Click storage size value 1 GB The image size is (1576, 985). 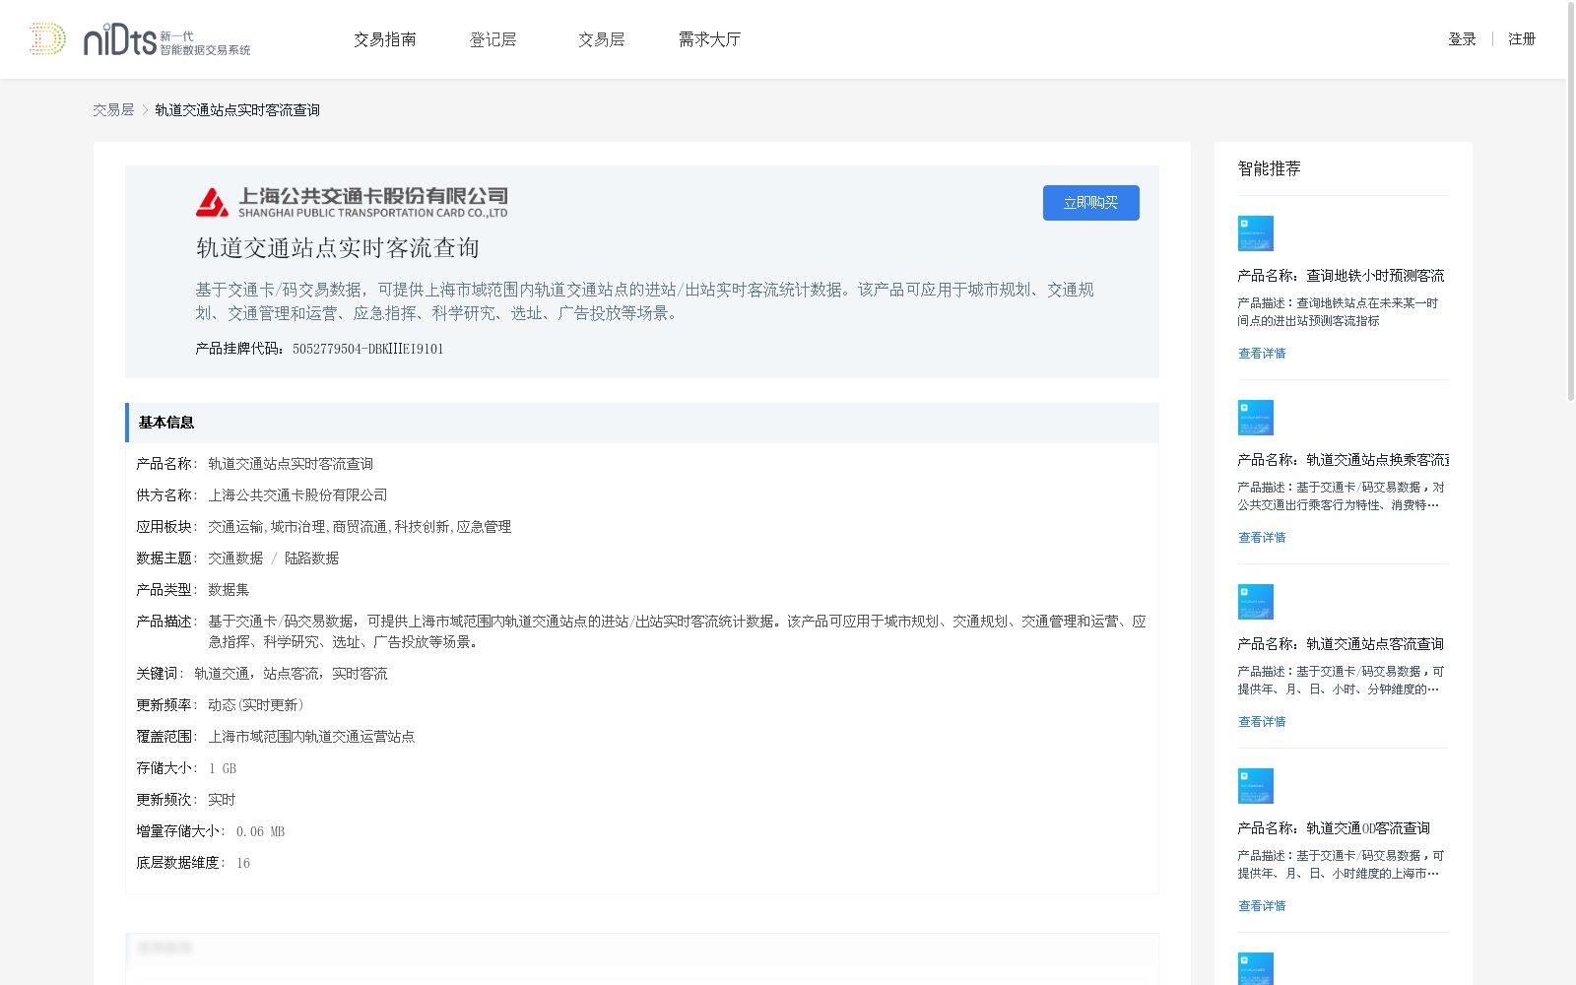(x=223, y=768)
